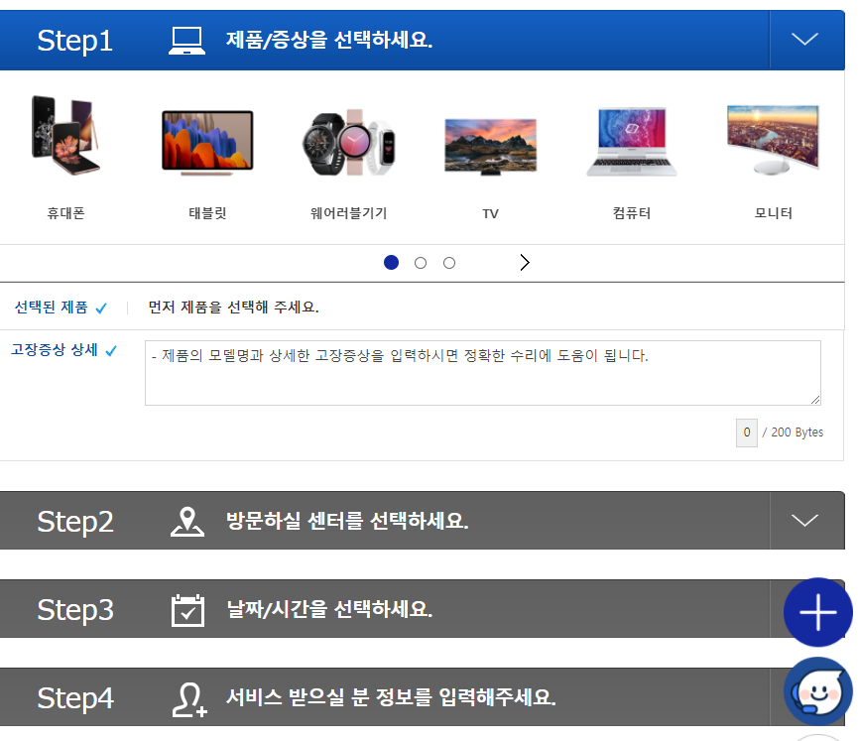Screen dimensions: 858x741
Task: Click the 웨어러블기기 label
Action: [x=348, y=213]
